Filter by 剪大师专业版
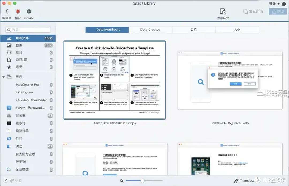This screenshot has width=289, height=186. [x=28, y=154]
